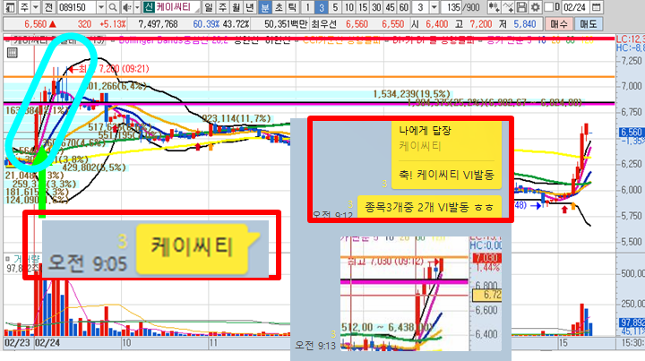645x361 pixels.
Task: Expand the stock code history dropdown
Action: 100,7
